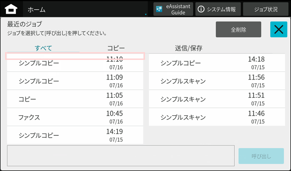Switch to the コピー tab
The image size is (291, 171).
coord(116,48)
